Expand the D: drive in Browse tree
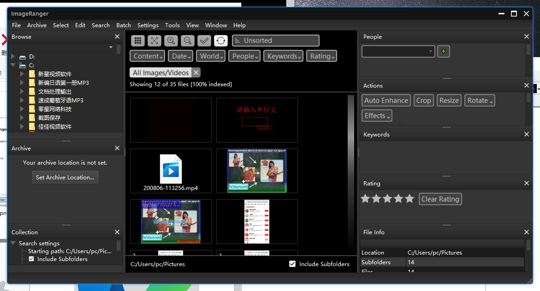Image resolution: width=540 pixels, height=291 pixels. pyautogui.click(x=13, y=56)
